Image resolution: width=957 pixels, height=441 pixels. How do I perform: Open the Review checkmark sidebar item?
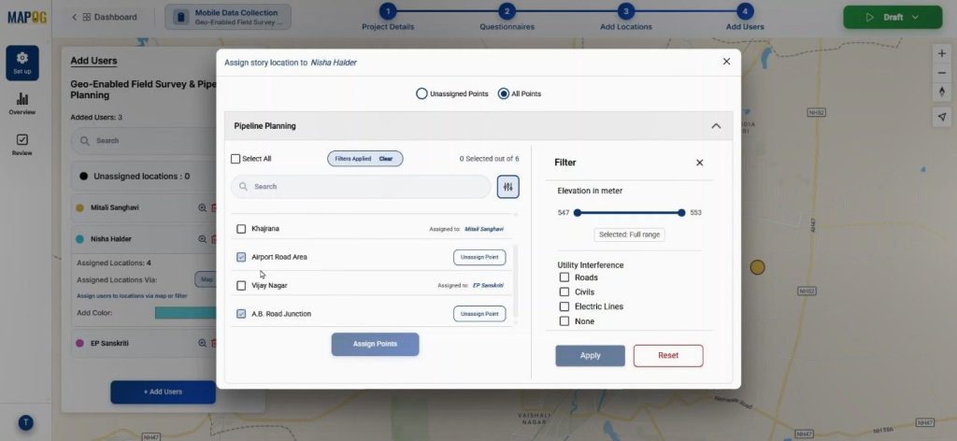coord(22,145)
